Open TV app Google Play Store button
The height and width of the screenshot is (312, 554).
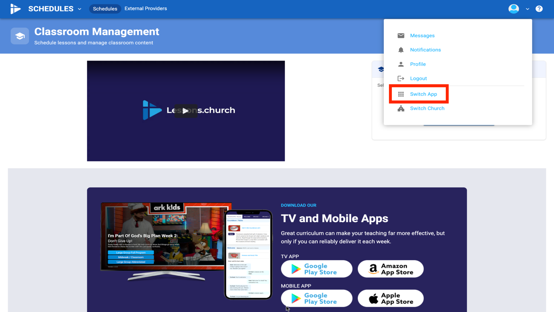[317, 269]
